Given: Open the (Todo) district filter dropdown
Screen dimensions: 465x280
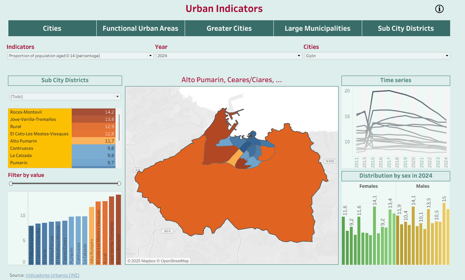Looking at the screenshot, I should click(65, 97).
